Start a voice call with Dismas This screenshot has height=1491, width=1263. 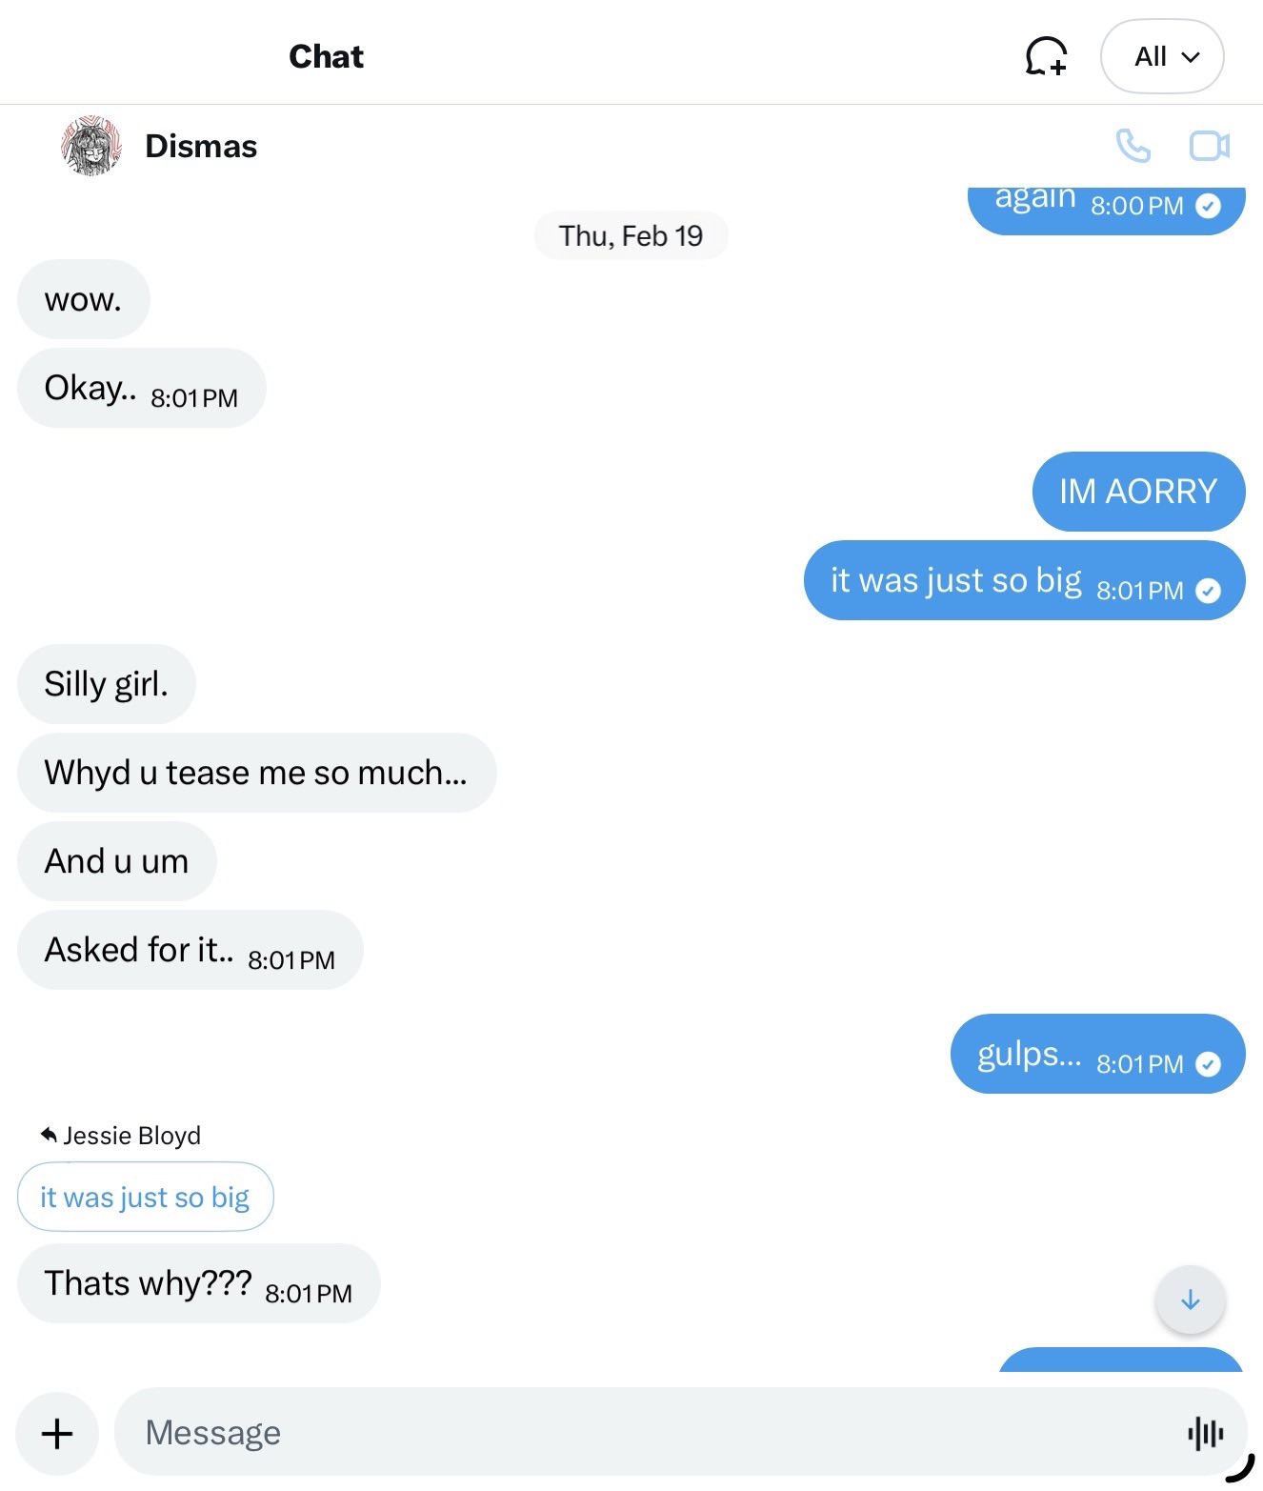1133,146
